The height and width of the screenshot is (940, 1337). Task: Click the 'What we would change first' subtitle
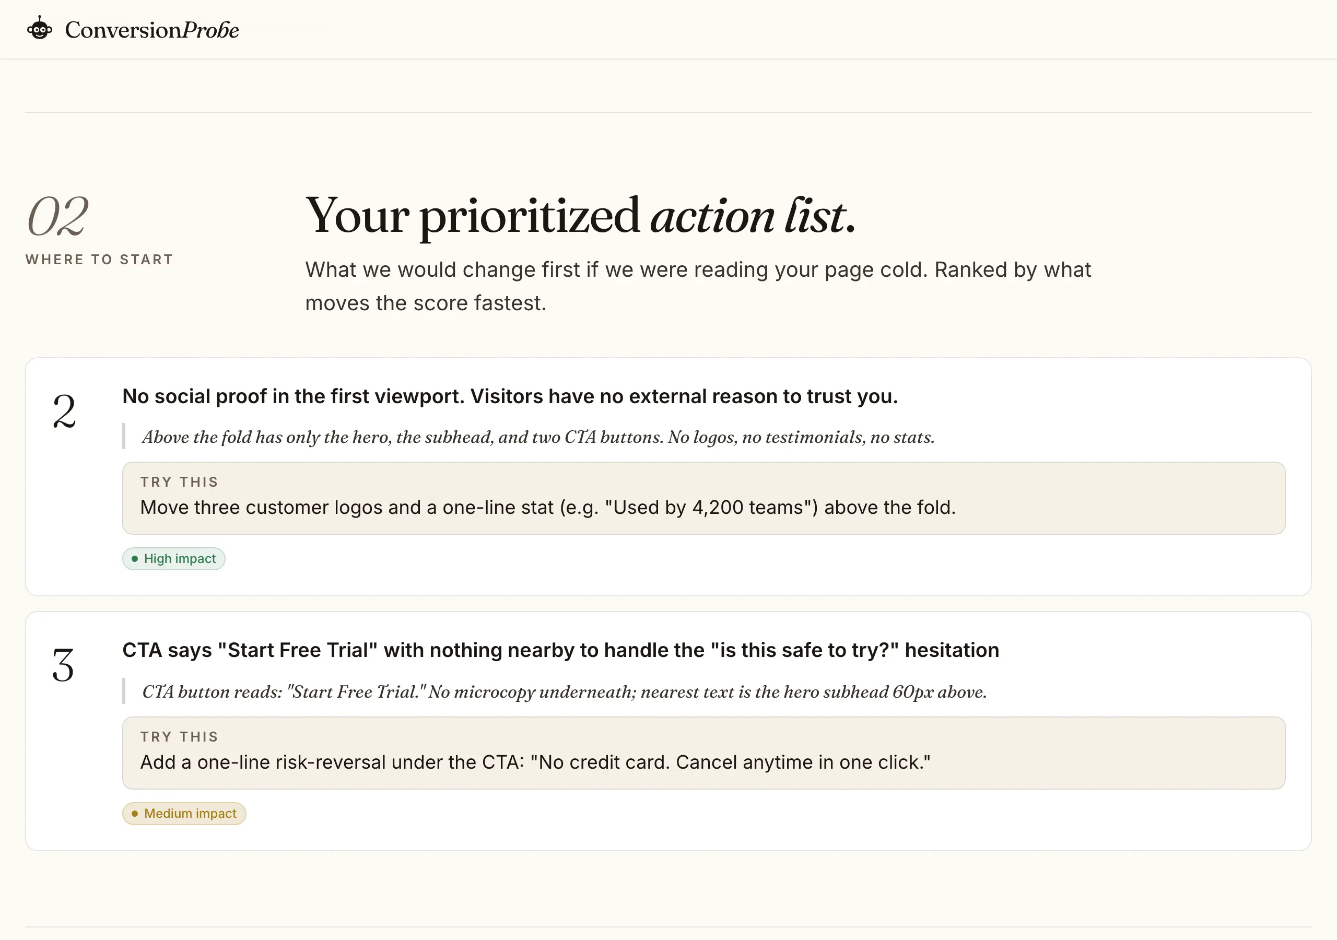point(698,286)
